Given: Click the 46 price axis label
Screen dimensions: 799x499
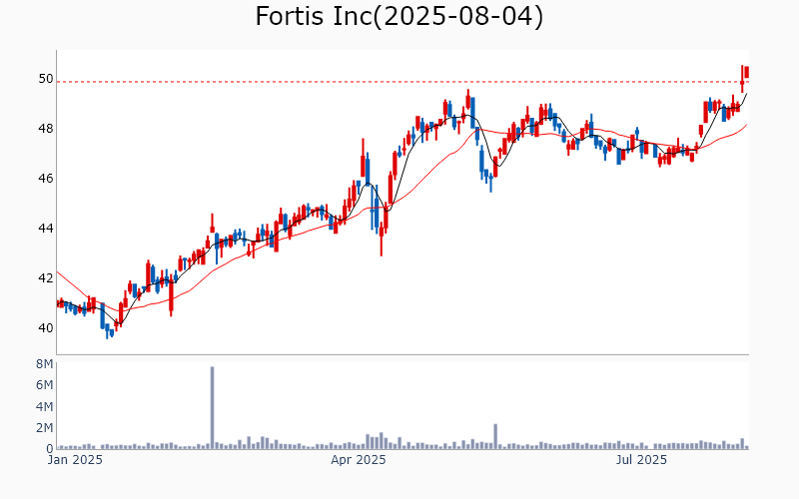Looking at the screenshot, I should click(x=46, y=179).
